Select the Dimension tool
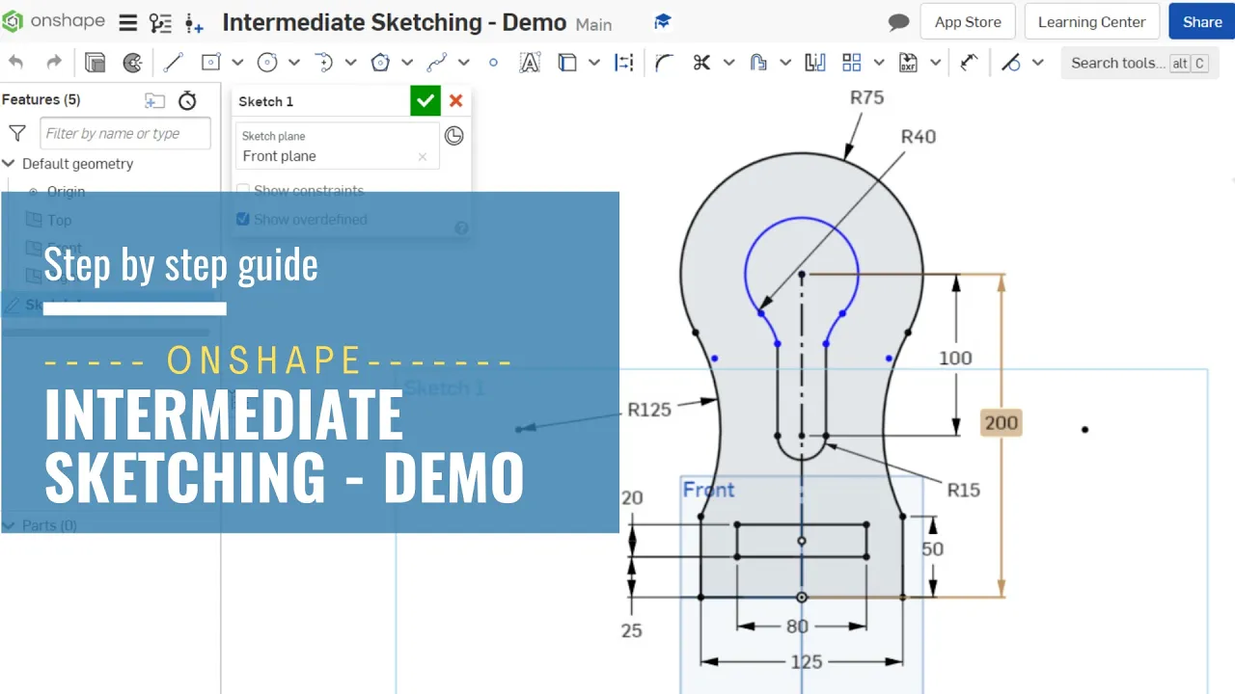1235x694 pixels. tap(969, 63)
